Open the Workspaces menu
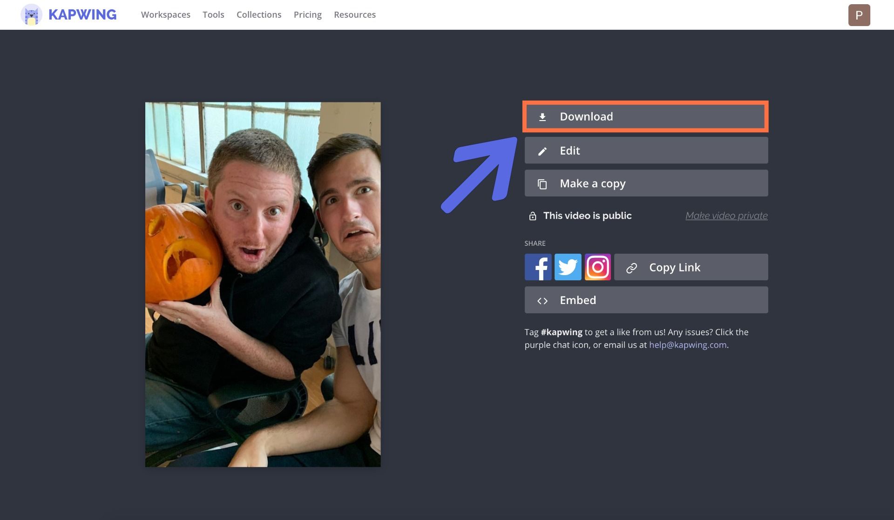The height and width of the screenshot is (520, 894). pyautogui.click(x=166, y=14)
